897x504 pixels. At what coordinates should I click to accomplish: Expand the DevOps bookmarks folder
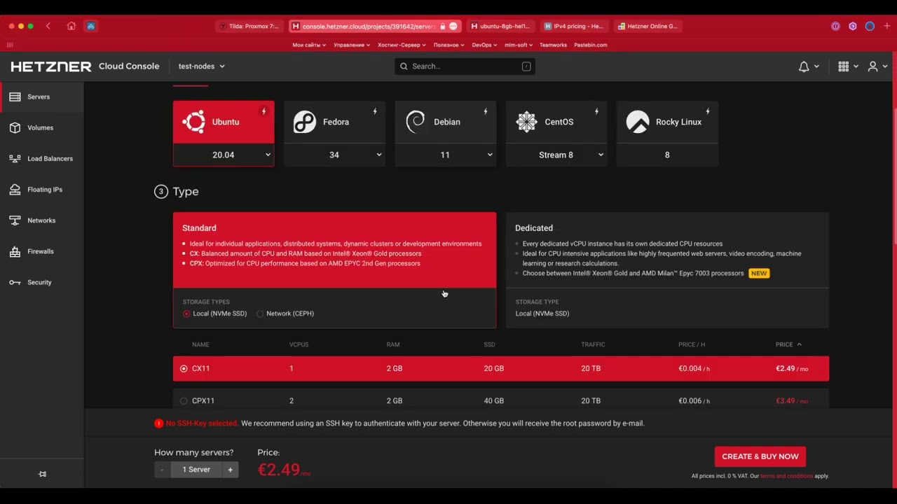pos(484,45)
